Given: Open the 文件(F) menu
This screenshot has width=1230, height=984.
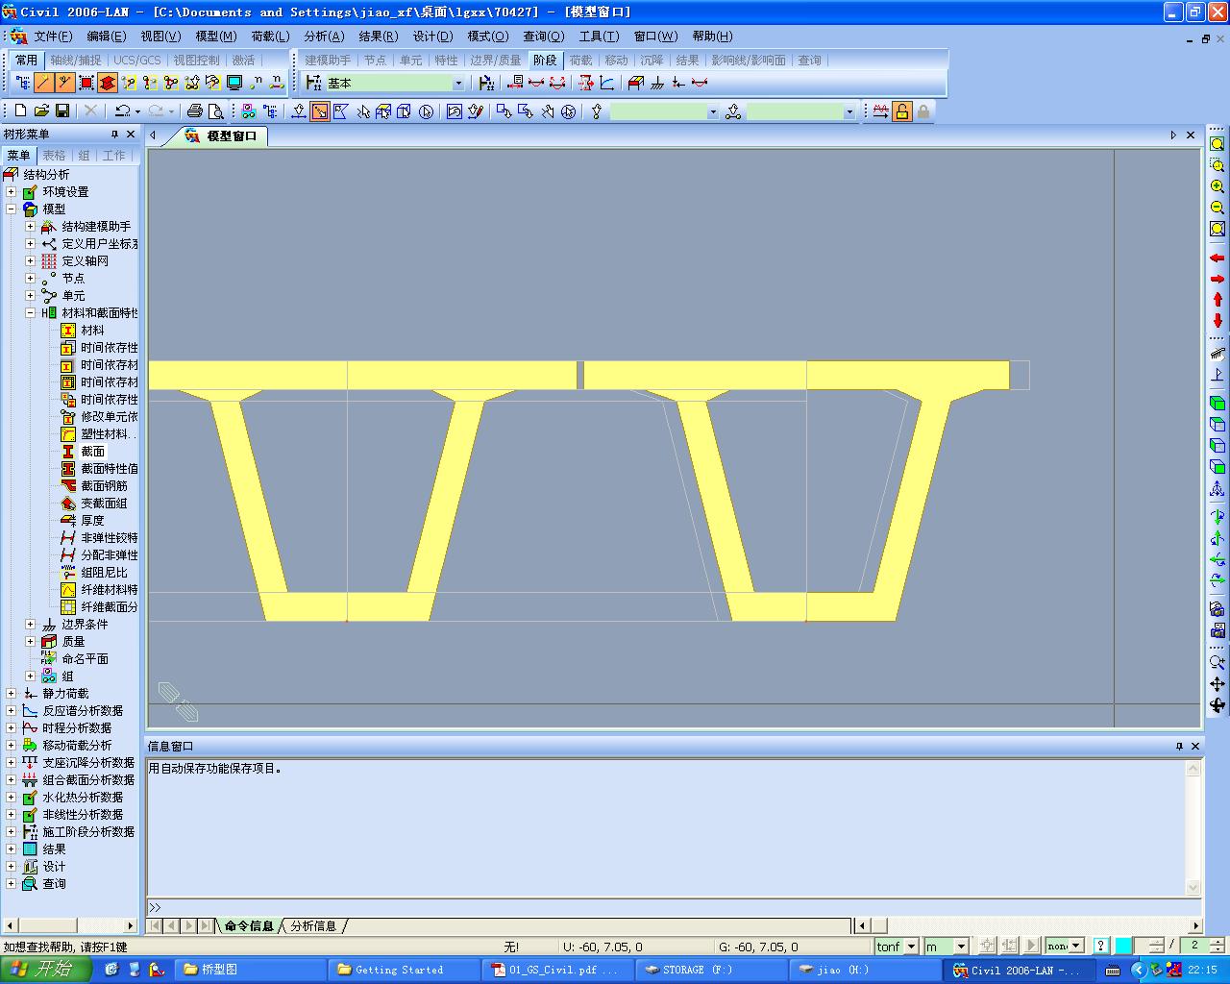Looking at the screenshot, I should (x=53, y=37).
